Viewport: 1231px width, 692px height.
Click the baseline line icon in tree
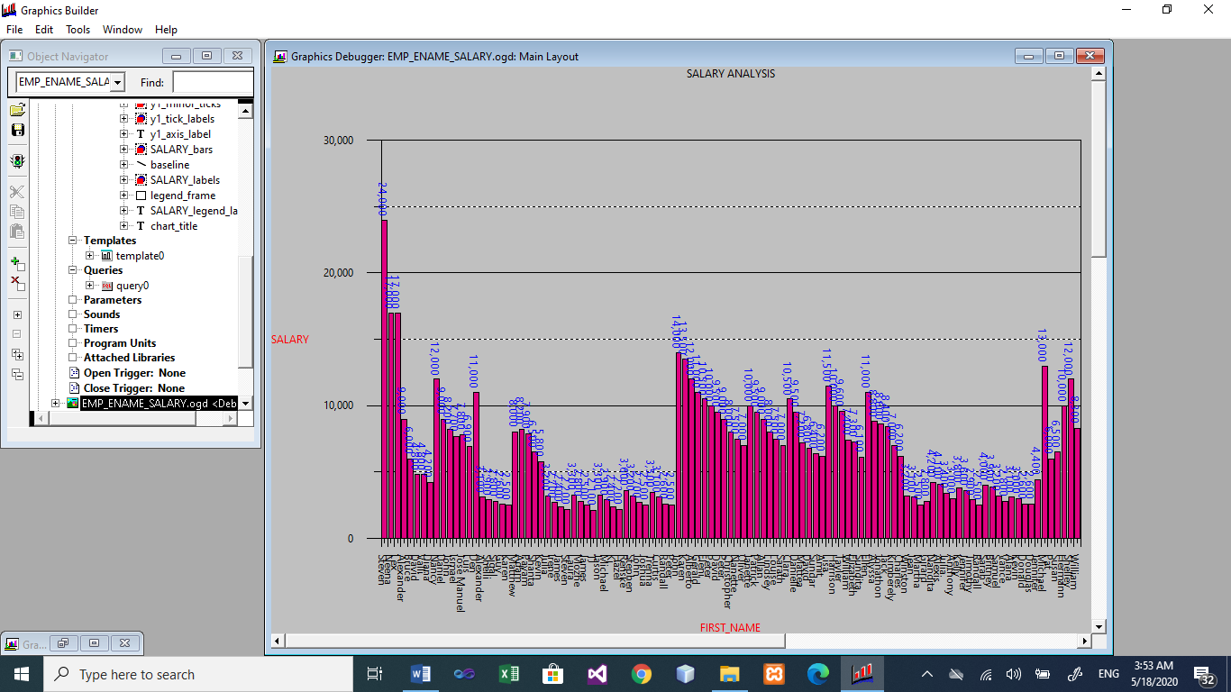tap(141, 165)
